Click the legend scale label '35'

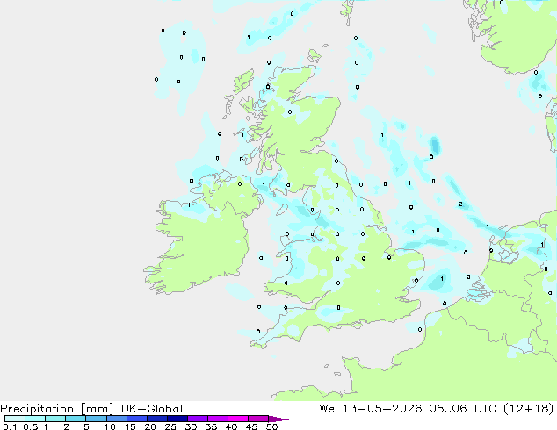tap(211, 426)
